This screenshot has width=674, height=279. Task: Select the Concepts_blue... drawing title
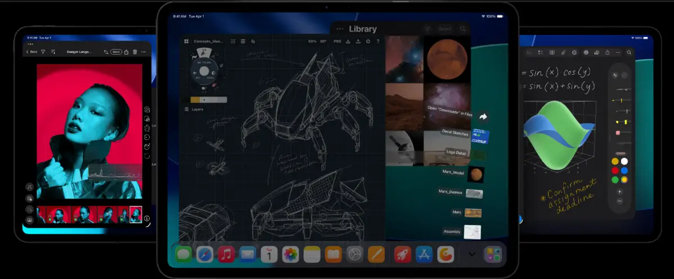click(209, 41)
